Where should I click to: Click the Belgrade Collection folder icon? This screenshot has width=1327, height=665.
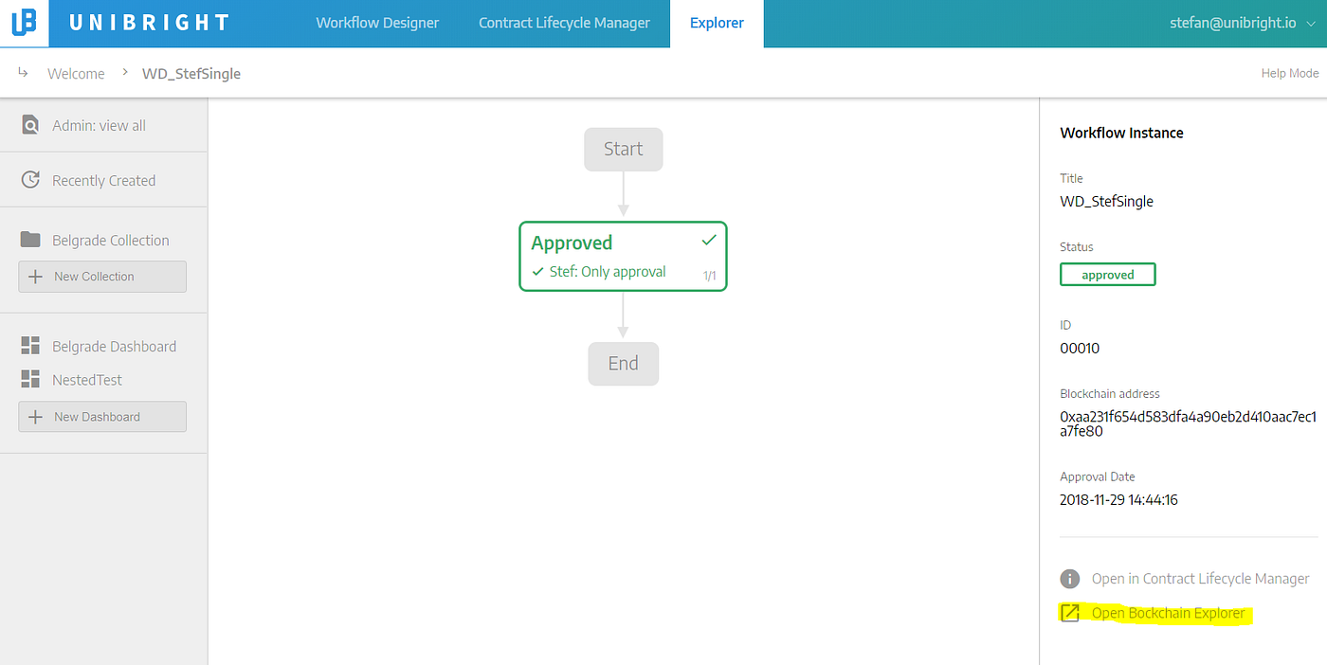tap(30, 240)
